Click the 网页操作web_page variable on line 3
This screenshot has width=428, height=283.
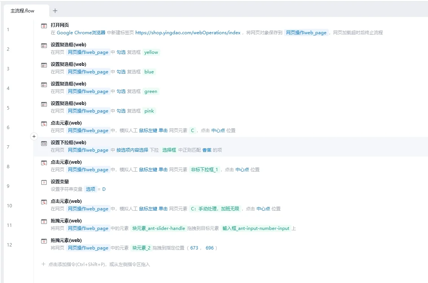[x=88, y=72]
